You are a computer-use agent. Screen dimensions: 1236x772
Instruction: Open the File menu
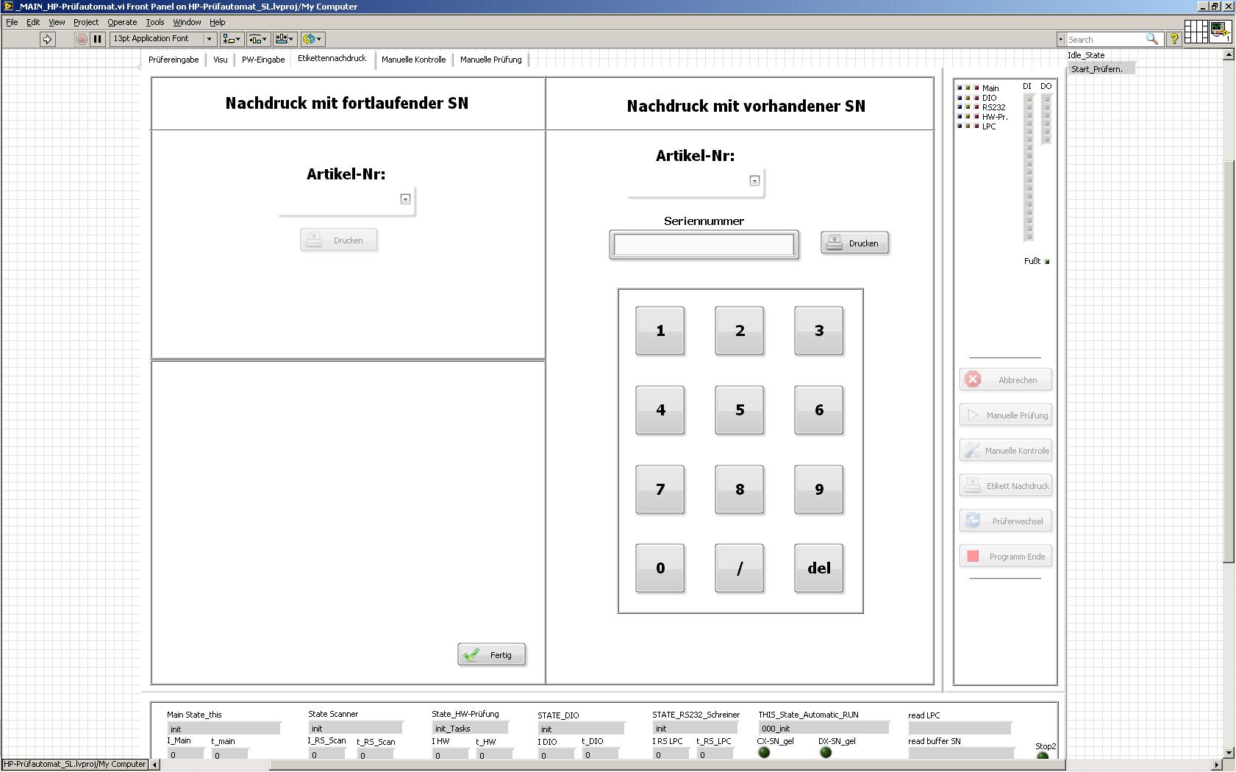pyautogui.click(x=12, y=22)
